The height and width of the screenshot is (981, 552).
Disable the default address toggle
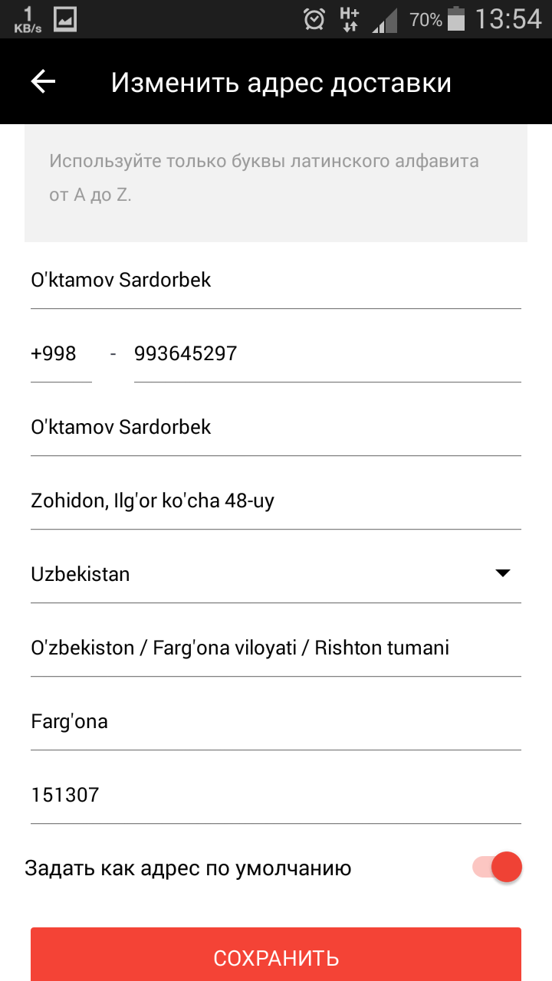coord(498,868)
